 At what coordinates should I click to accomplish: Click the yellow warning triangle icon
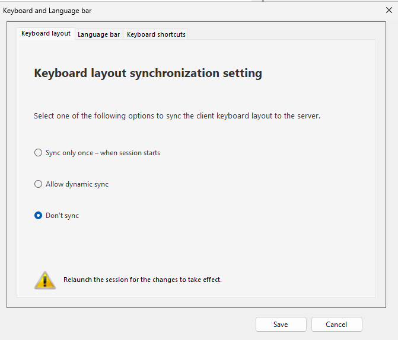coord(44,280)
